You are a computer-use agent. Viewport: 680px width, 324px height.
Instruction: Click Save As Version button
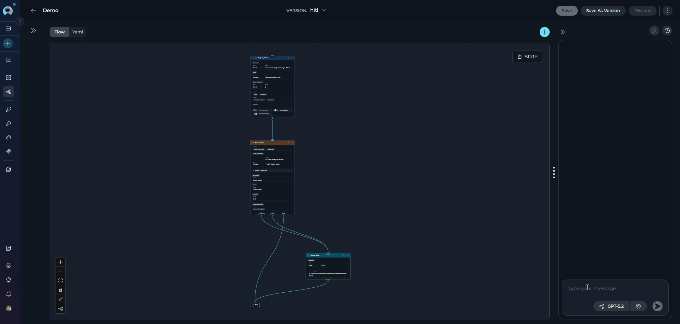point(603,11)
